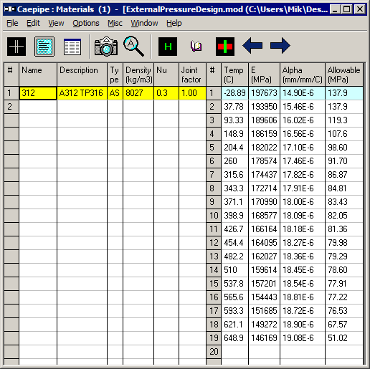Open the Misc menu
Image resolution: width=370 pixels, height=369 pixels.
click(115, 23)
